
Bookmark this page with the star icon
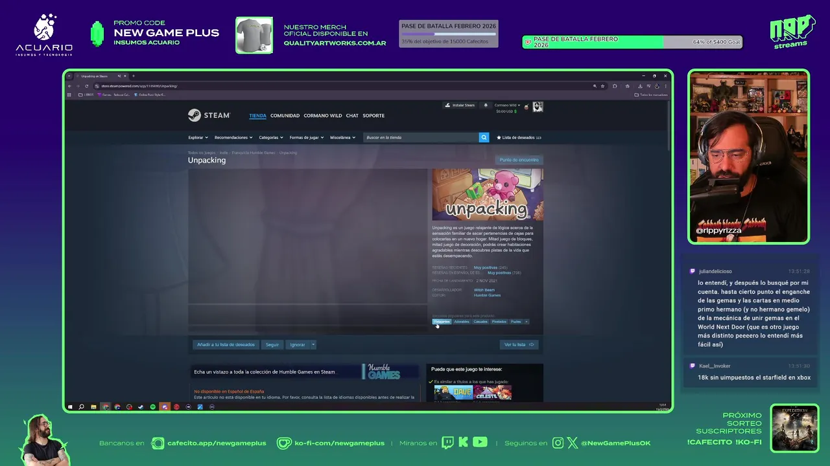pos(602,86)
